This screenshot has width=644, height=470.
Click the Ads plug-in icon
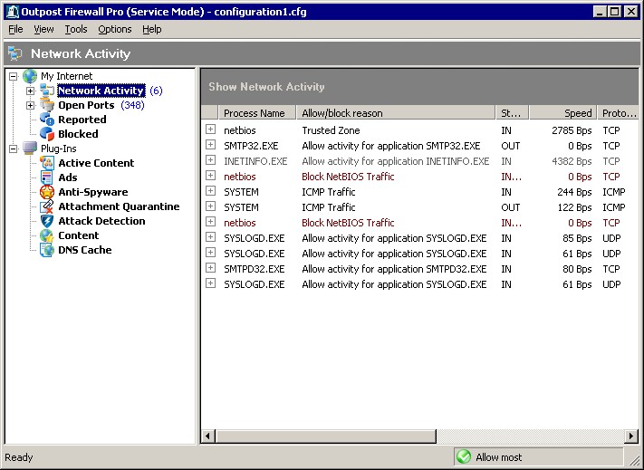(x=47, y=177)
